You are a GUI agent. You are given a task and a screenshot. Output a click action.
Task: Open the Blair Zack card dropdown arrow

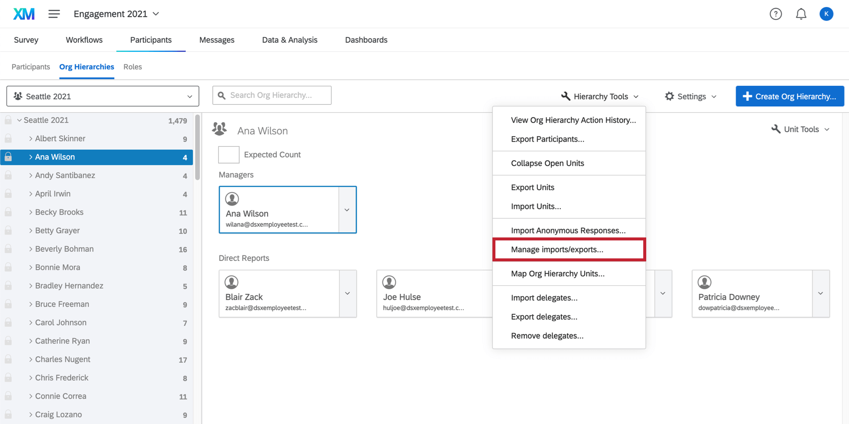click(348, 293)
